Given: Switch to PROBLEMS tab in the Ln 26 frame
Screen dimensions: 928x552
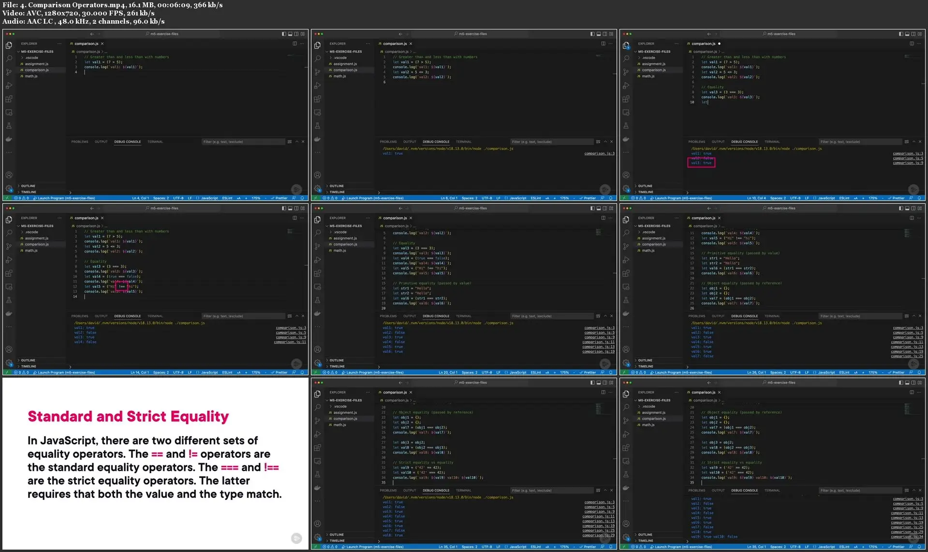Looking at the screenshot, I should click(697, 316).
